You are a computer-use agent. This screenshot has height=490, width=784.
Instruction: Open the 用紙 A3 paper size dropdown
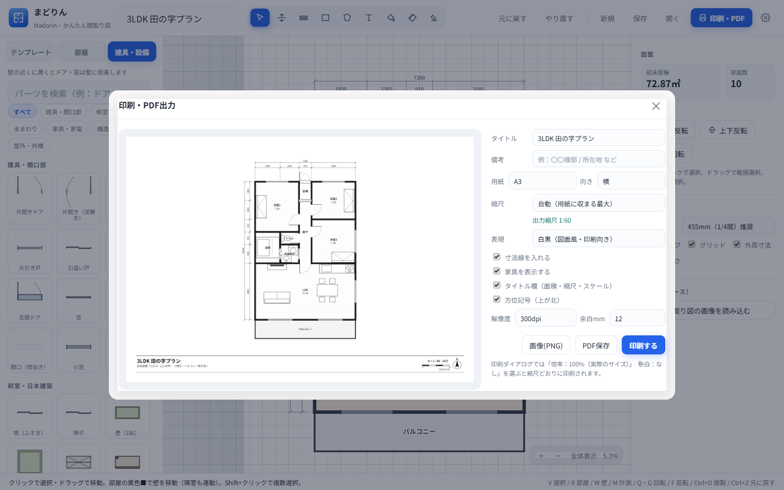coord(542,181)
